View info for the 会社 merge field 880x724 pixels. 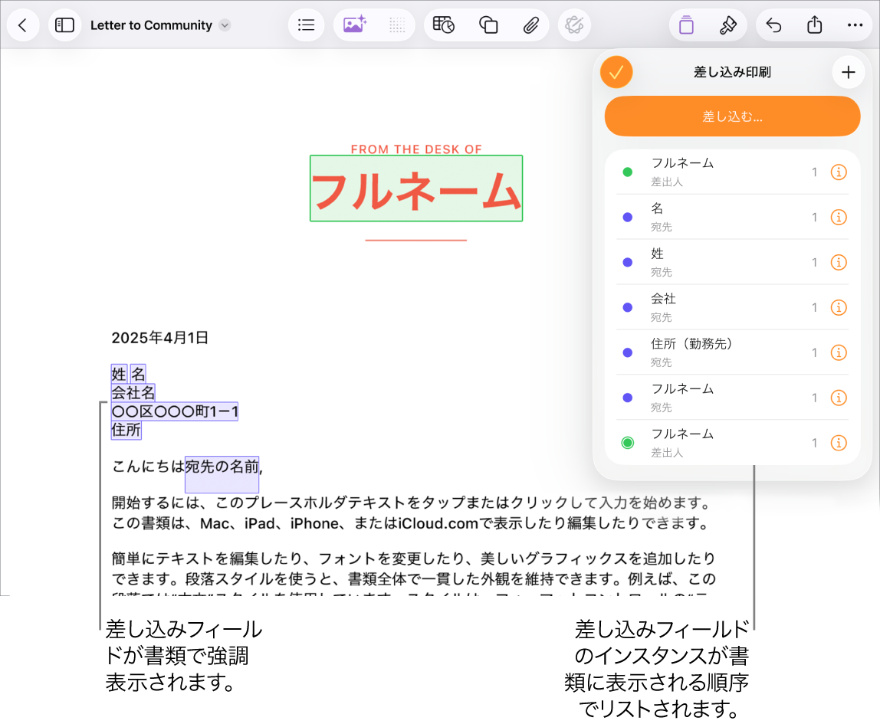click(x=839, y=307)
